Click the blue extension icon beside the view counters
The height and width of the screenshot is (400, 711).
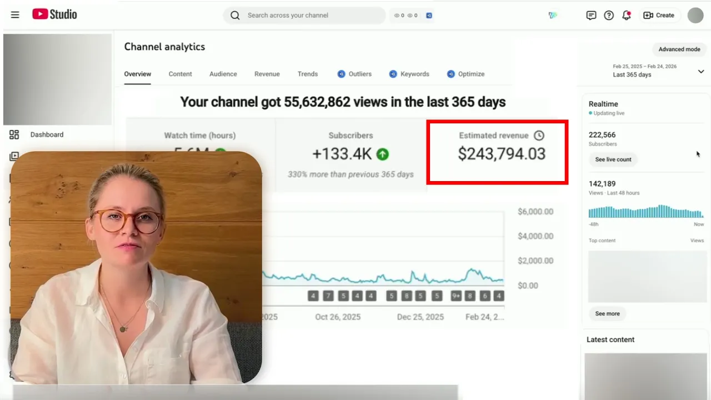[x=429, y=16]
